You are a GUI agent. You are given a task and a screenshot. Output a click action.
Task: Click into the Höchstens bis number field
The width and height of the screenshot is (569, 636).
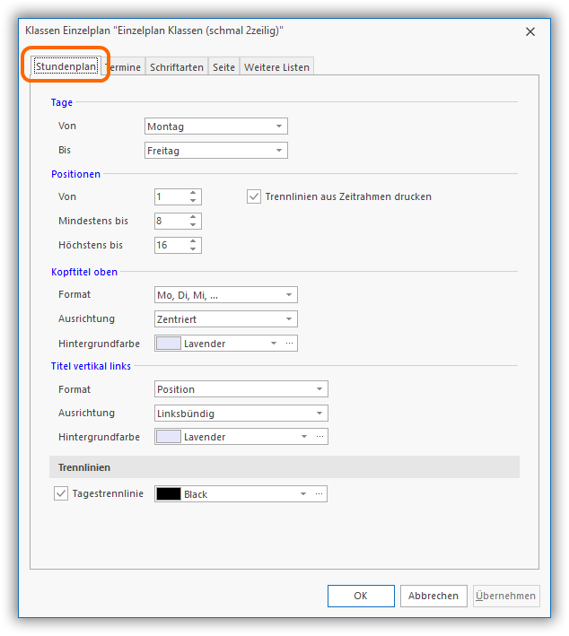[171, 245]
